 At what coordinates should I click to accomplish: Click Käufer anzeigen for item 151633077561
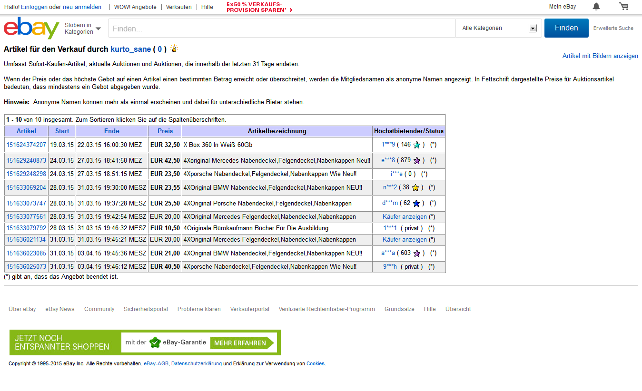(x=405, y=216)
